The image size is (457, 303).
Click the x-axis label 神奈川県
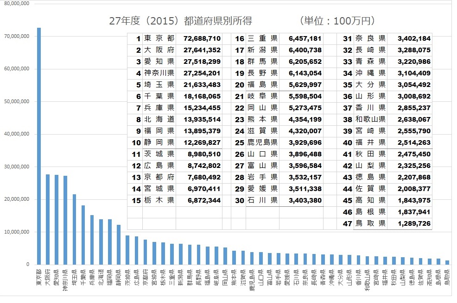click(x=65, y=280)
